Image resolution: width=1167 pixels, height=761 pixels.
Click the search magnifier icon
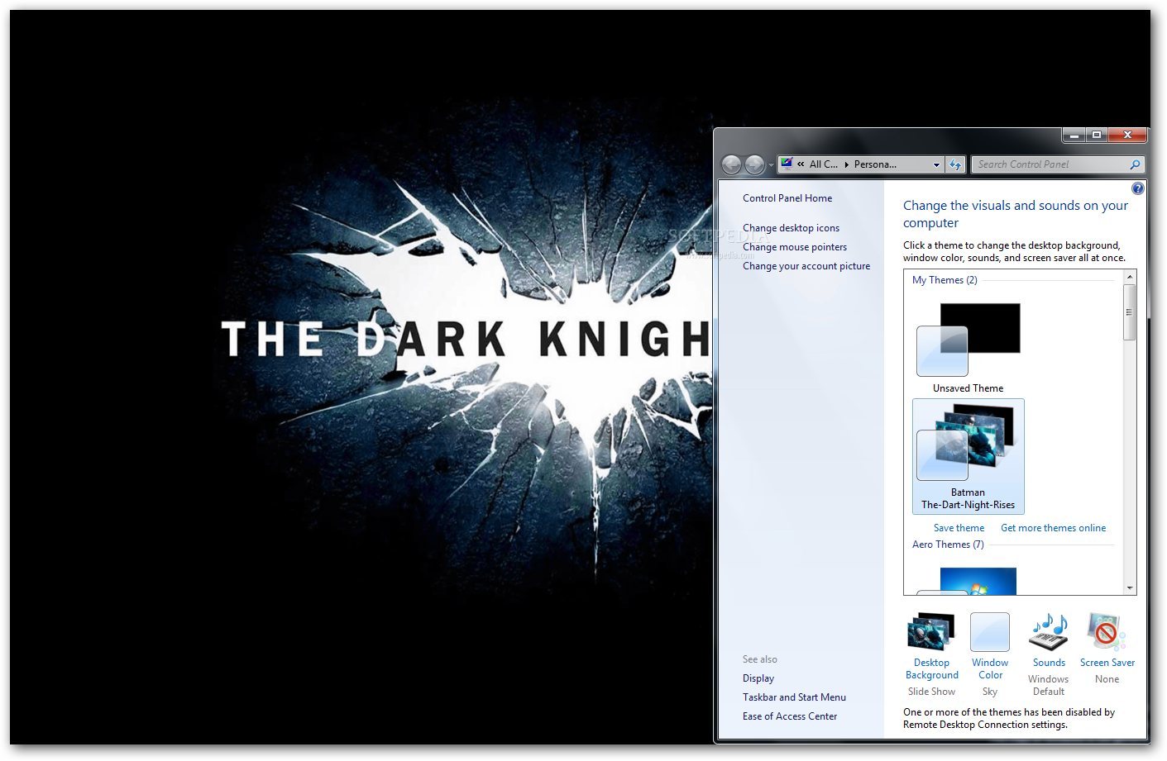click(1136, 164)
